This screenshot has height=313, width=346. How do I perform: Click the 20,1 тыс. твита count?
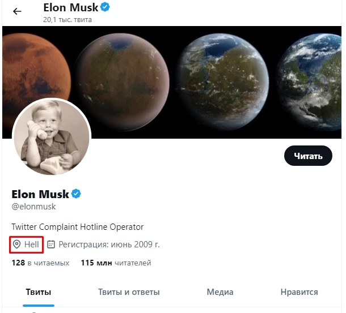pos(67,20)
